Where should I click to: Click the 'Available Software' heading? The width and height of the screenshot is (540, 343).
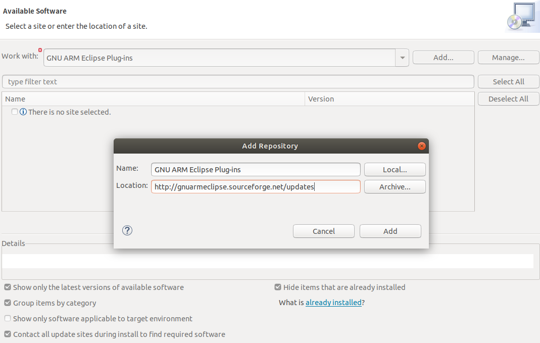pos(34,11)
